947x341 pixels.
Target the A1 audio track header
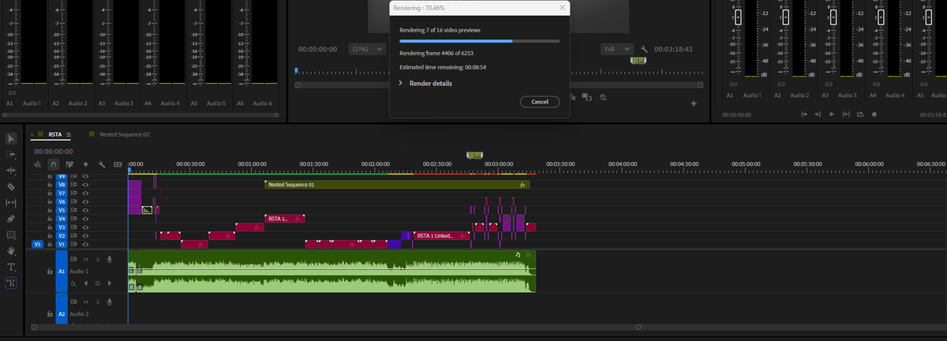tap(62, 271)
